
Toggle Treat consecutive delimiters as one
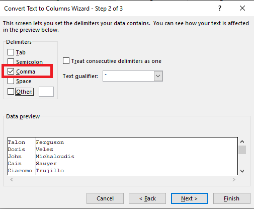66,61
